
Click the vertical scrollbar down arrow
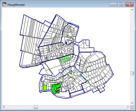132,103
